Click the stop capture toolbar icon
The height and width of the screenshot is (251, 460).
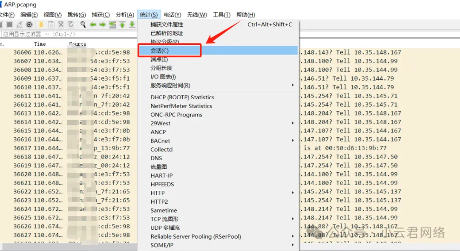(x=9, y=25)
